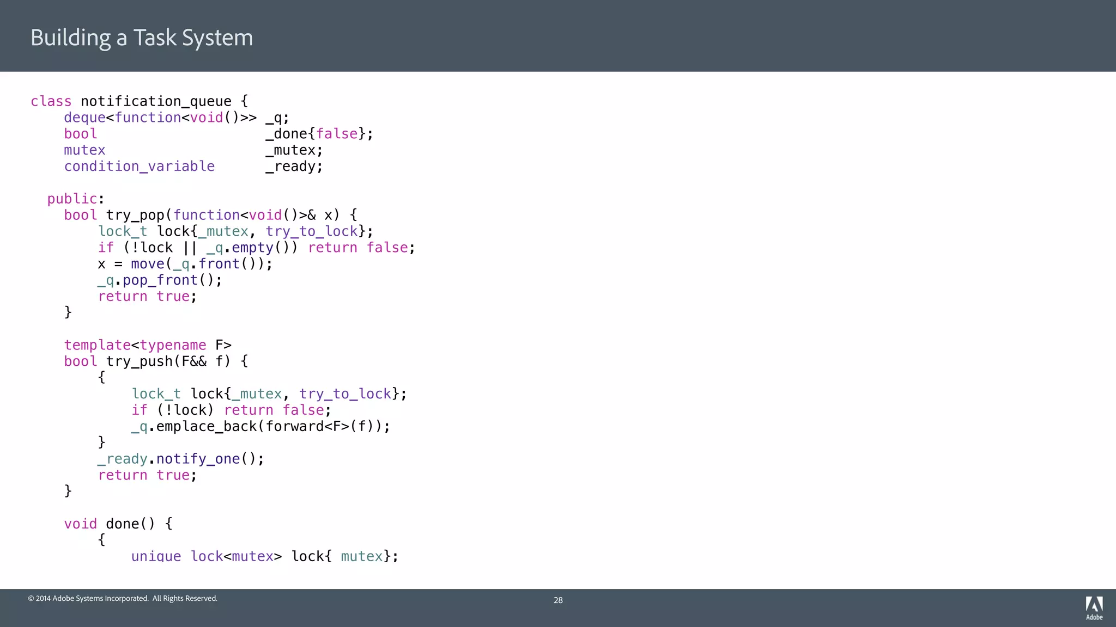Click the template keyword
The width and height of the screenshot is (1116, 627).
tap(97, 345)
